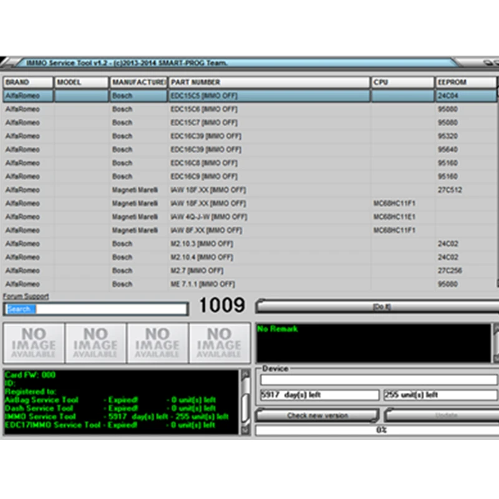
Task: Select the IAW 18F.XX Magneti Marelli row
Action: pyautogui.click(x=249, y=190)
